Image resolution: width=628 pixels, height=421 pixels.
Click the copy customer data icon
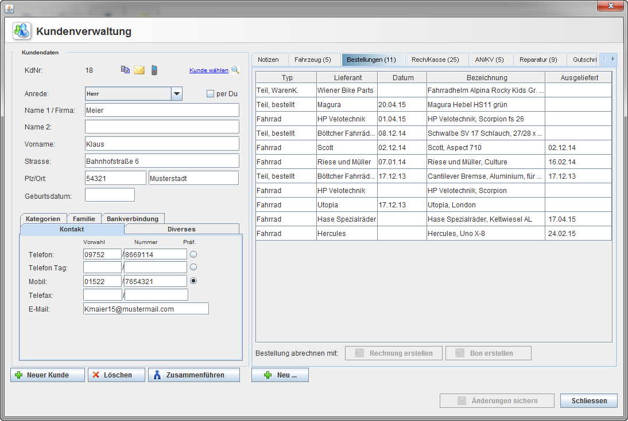coord(125,70)
